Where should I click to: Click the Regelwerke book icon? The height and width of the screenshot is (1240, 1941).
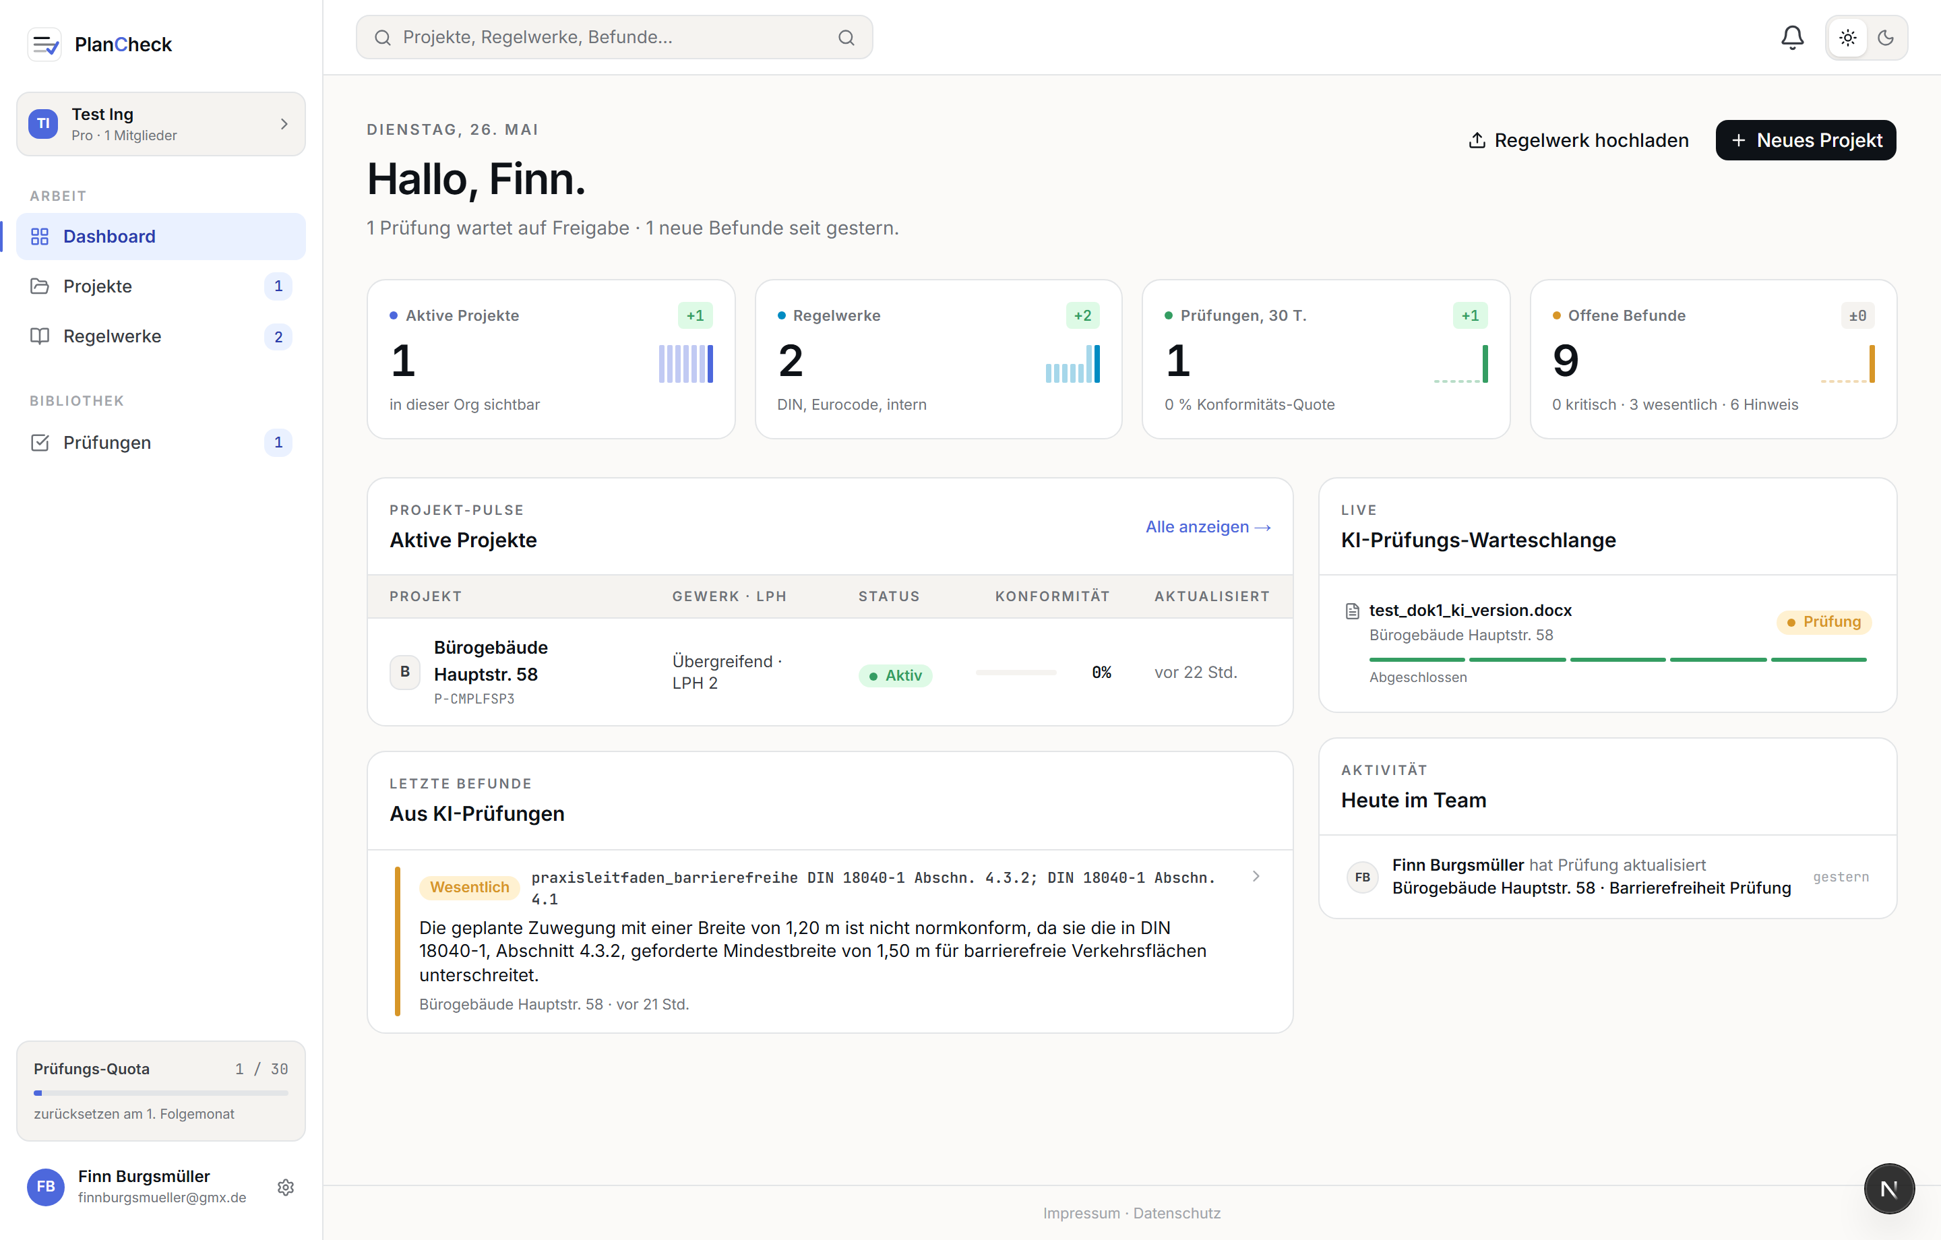[x=40, y=336]
